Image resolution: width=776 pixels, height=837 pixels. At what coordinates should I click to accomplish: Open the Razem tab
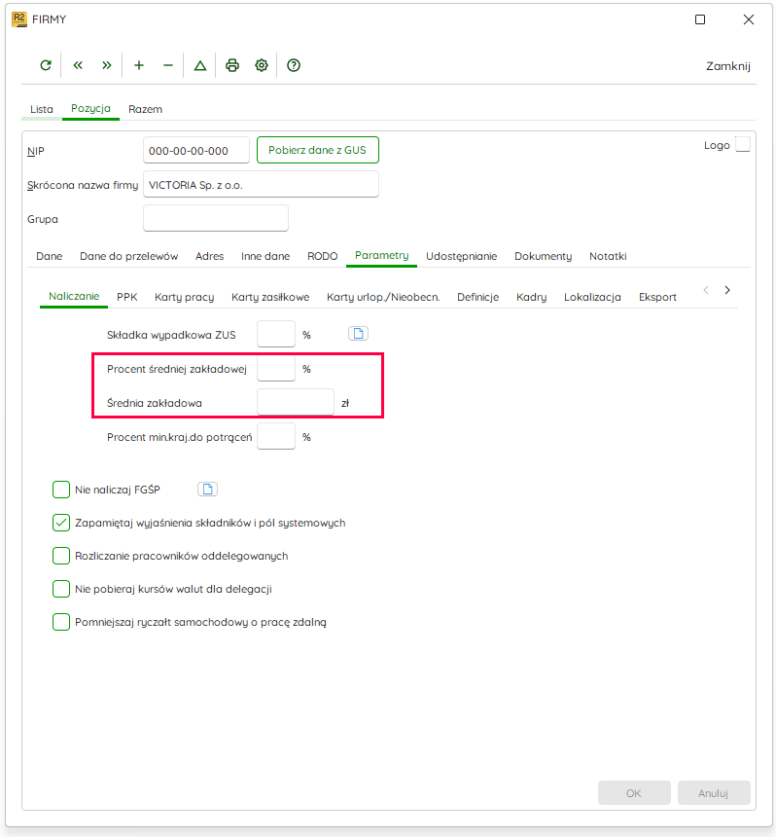point(145,109)
